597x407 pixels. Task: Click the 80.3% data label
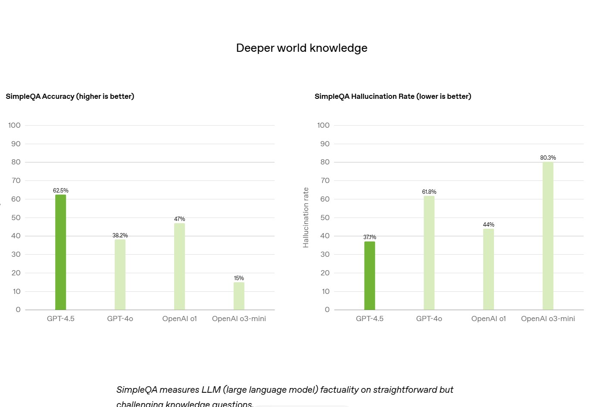pyautogui.click(x=548, y=158)
